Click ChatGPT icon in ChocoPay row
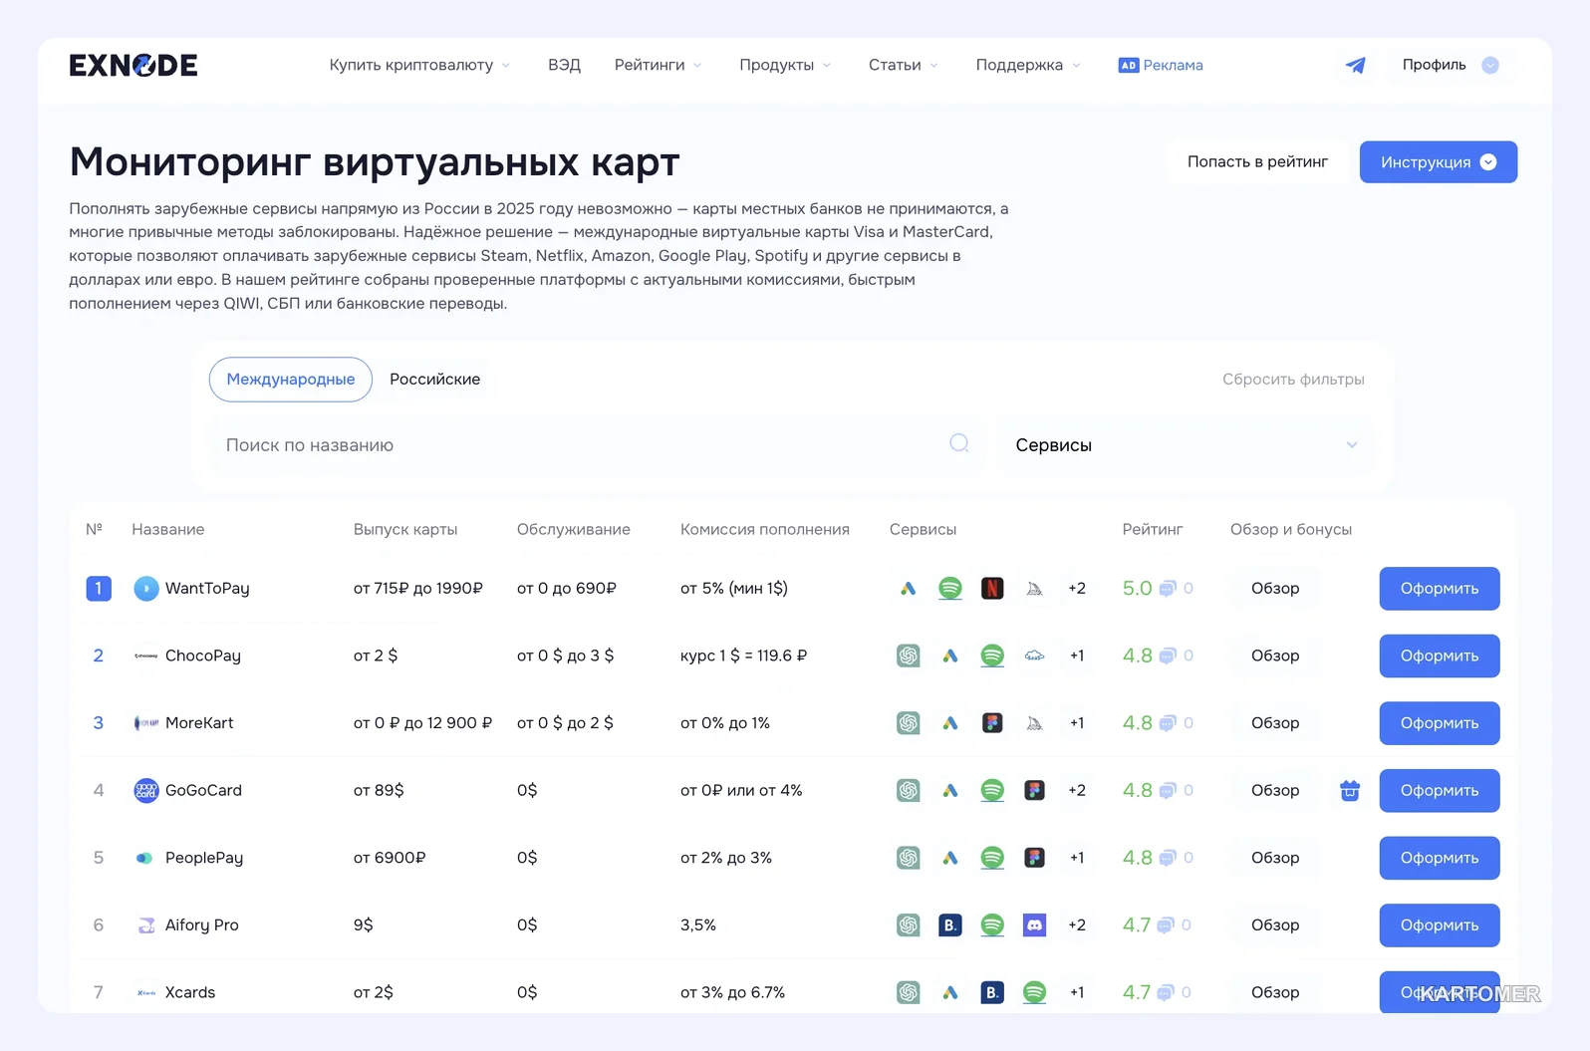Image resolution: width=1590 pixels, height=1051 pixels. tap(908, 656)
